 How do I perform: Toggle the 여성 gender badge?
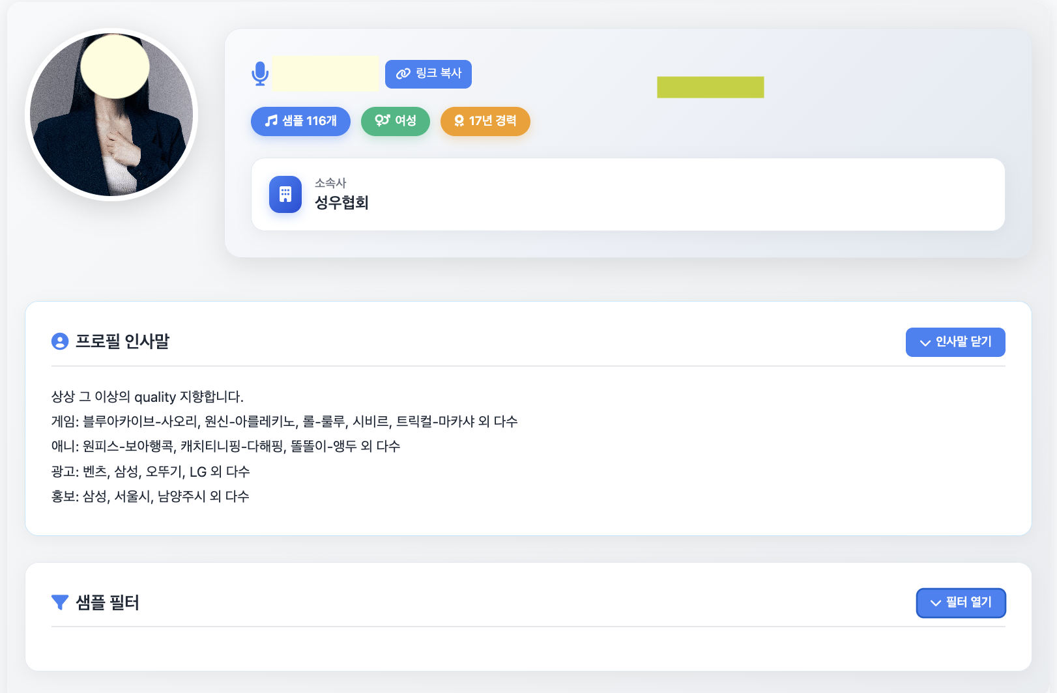tap(396, 121)
